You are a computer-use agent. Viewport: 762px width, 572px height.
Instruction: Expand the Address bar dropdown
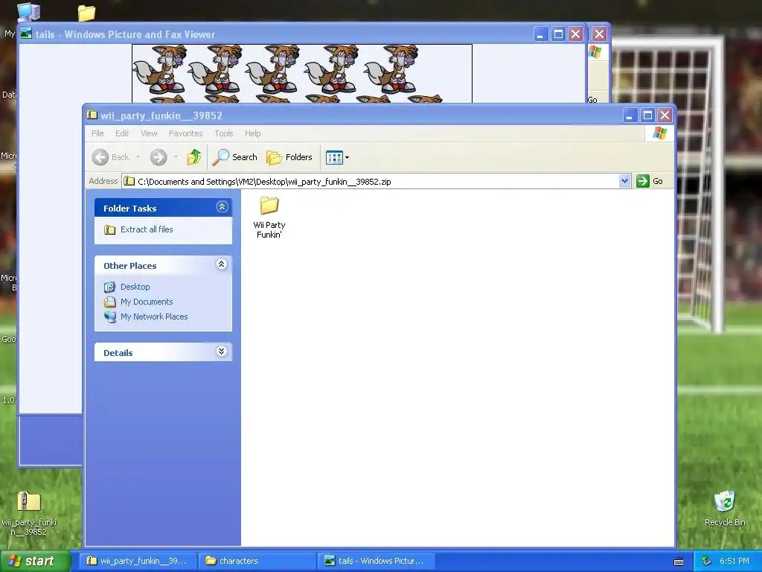(624, 181)
